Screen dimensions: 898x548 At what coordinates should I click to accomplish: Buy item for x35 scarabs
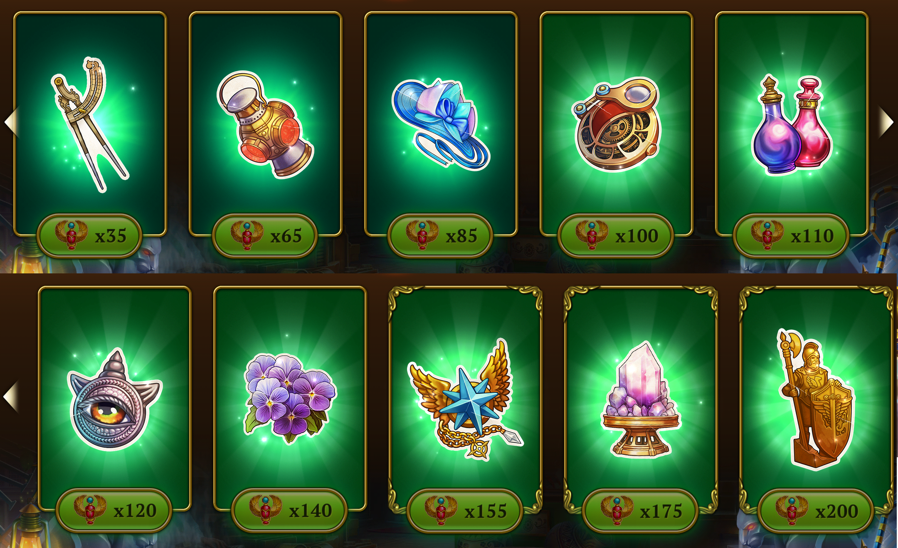[90, 236]
